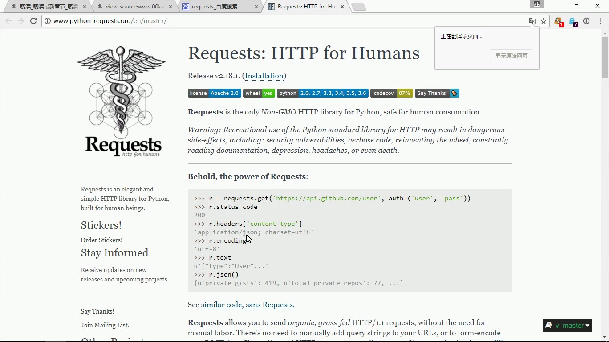Image resolution: width=609 pixels, height=342 pixels.
Task: Click the Google Translate icon in the address bar
Action: click(x=532, y=20)
